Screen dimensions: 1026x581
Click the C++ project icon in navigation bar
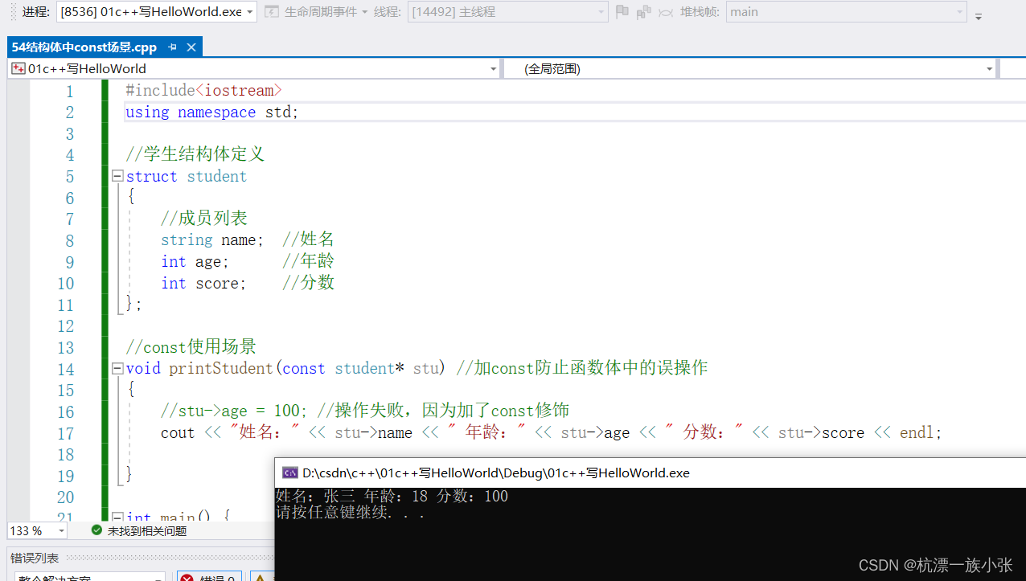coord(18,69)
